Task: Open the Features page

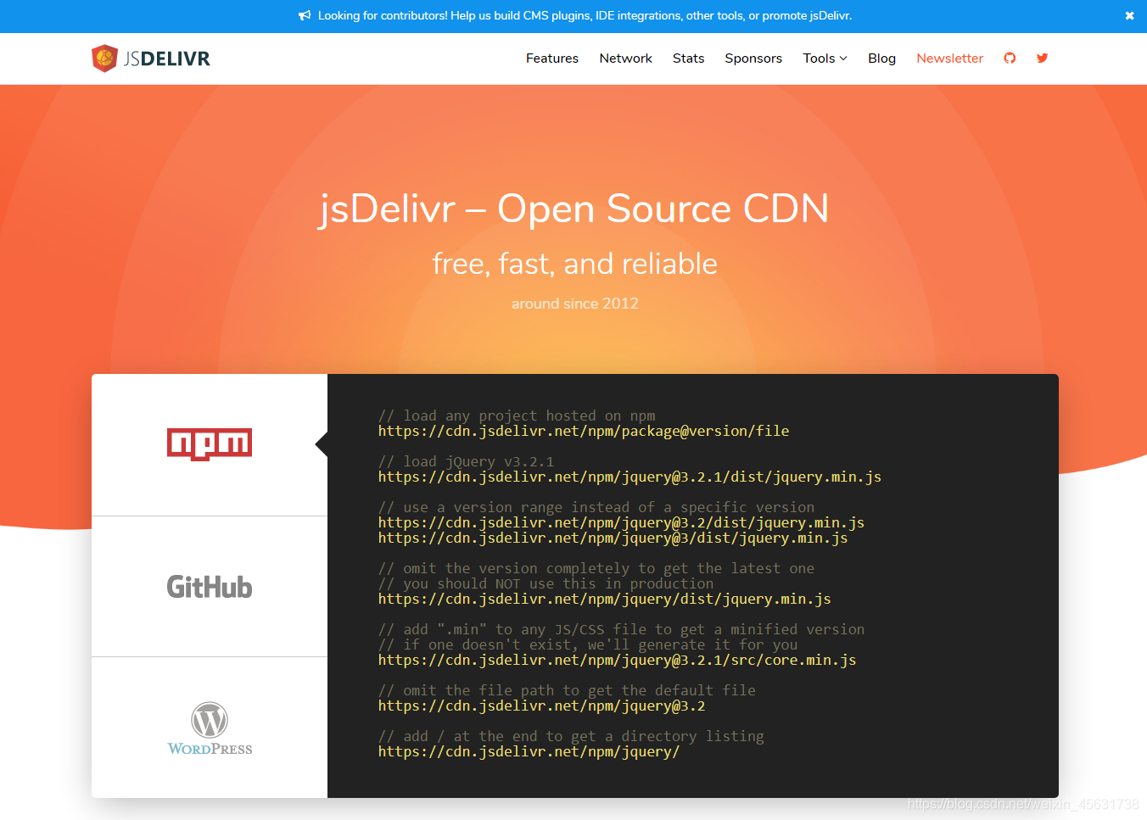Action: [x=552, y=59]
